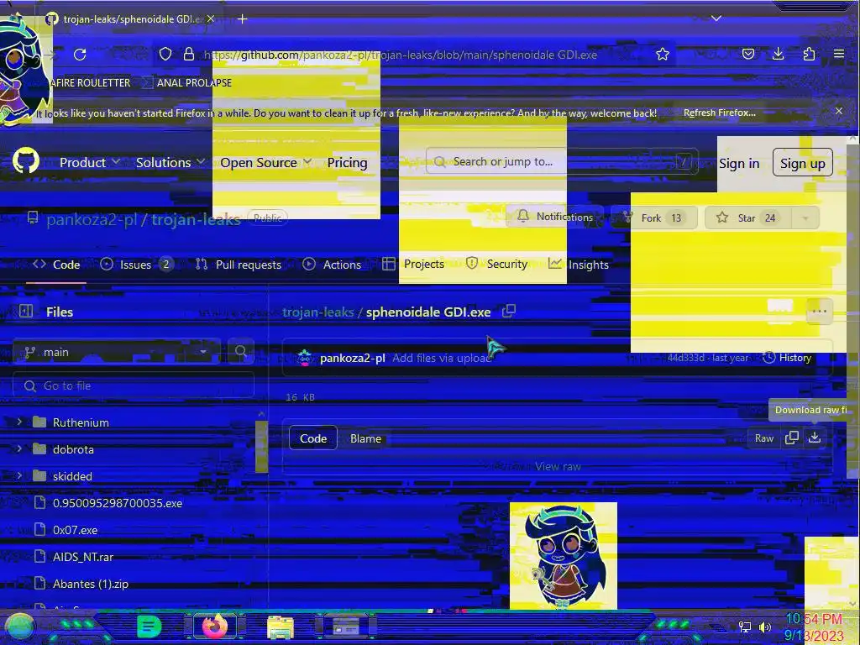This screenshot has height=645, width=860.
Task: Open 0.950095298700035.exe in file tree
Action: coord(118,503)
